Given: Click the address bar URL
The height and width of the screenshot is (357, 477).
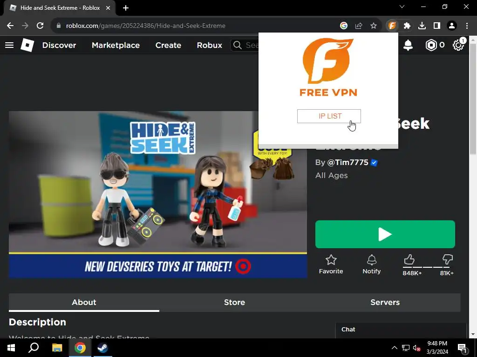Looking at the screenshot, I should 145,26.
